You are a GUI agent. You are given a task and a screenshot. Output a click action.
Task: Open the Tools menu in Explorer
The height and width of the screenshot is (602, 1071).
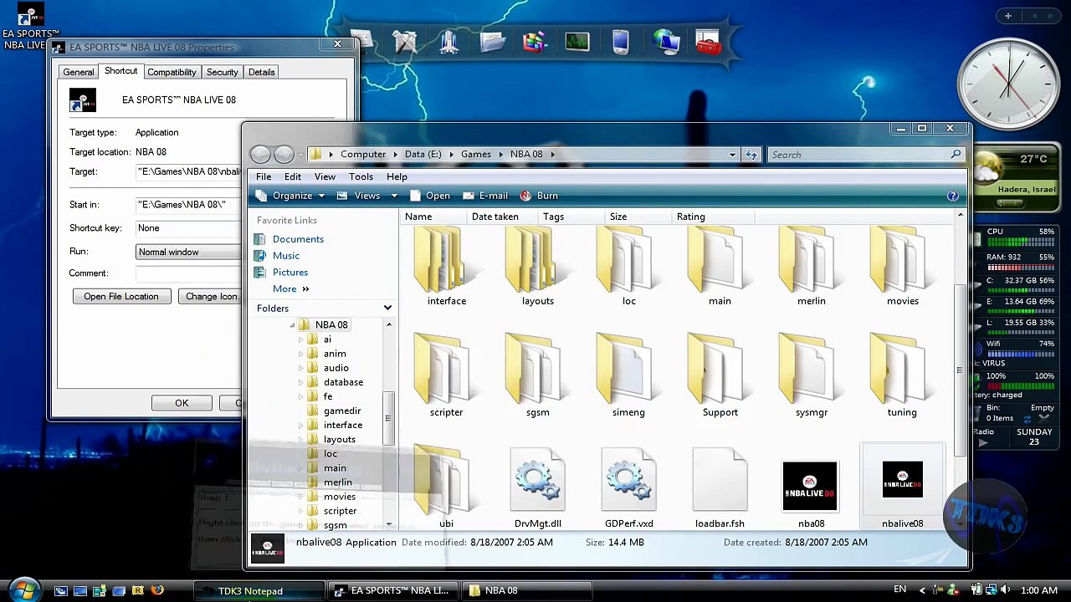(361, 176)
